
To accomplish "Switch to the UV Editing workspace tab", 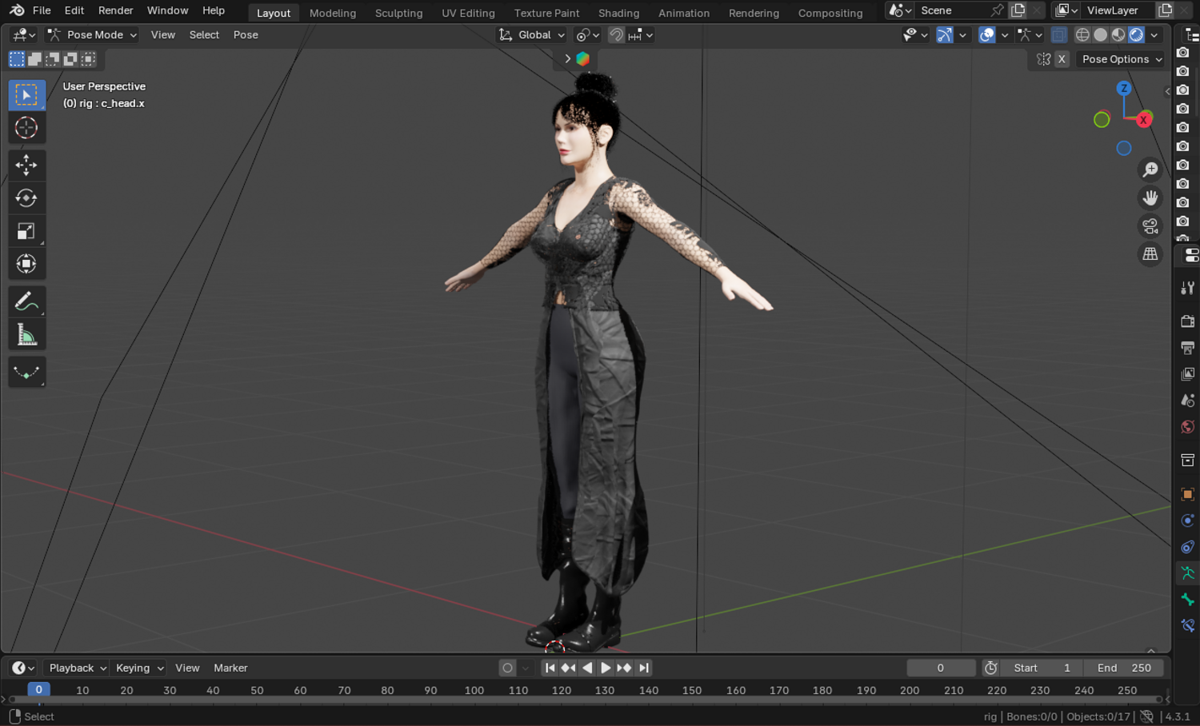I will (x=468, y=13).
